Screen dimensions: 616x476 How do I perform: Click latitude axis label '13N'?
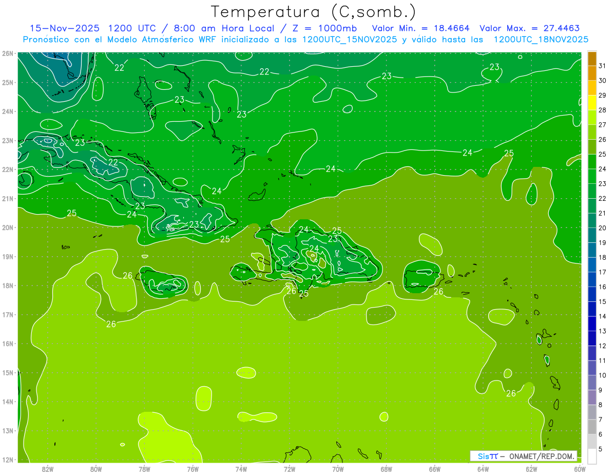tap(8, 431)
